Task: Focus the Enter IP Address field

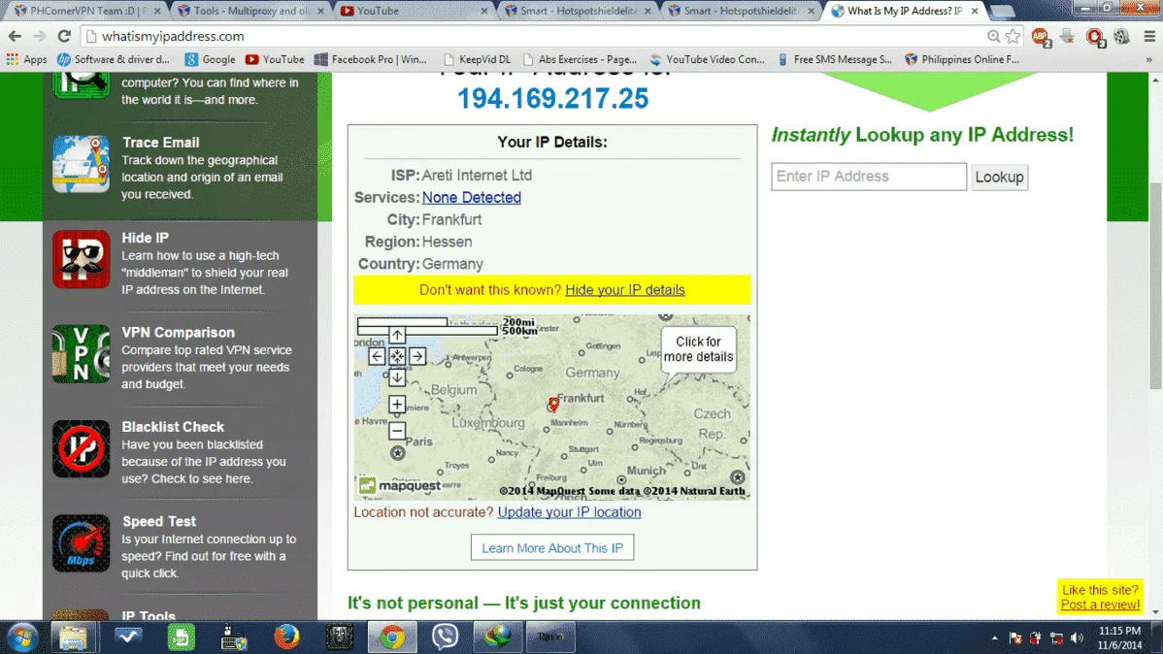Action: [869, 177]
